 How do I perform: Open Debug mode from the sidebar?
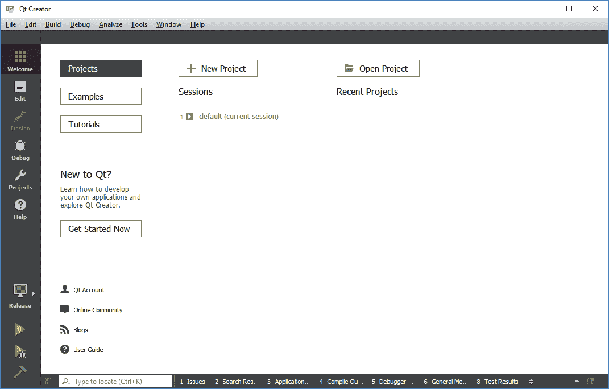[x=20, y=150]
